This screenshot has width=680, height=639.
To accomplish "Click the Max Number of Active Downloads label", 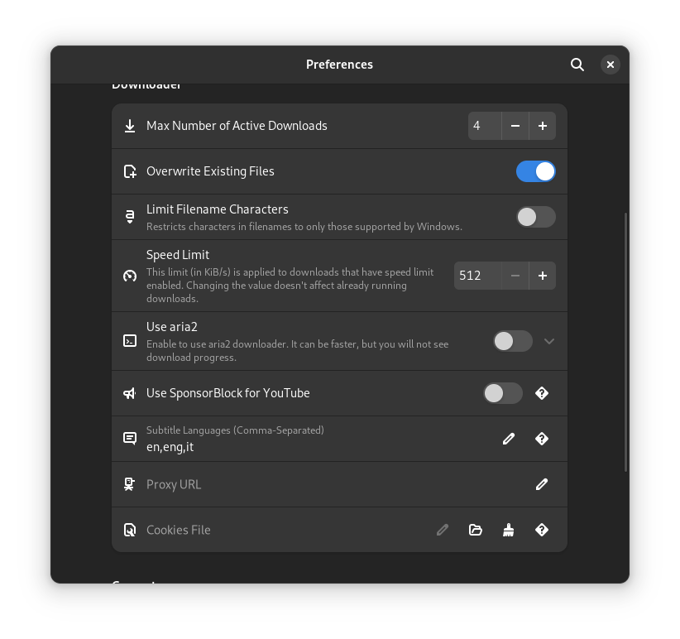I will tap(237, 126).
